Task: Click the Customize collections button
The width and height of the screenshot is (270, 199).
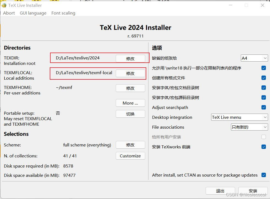Action: [130, 156]
